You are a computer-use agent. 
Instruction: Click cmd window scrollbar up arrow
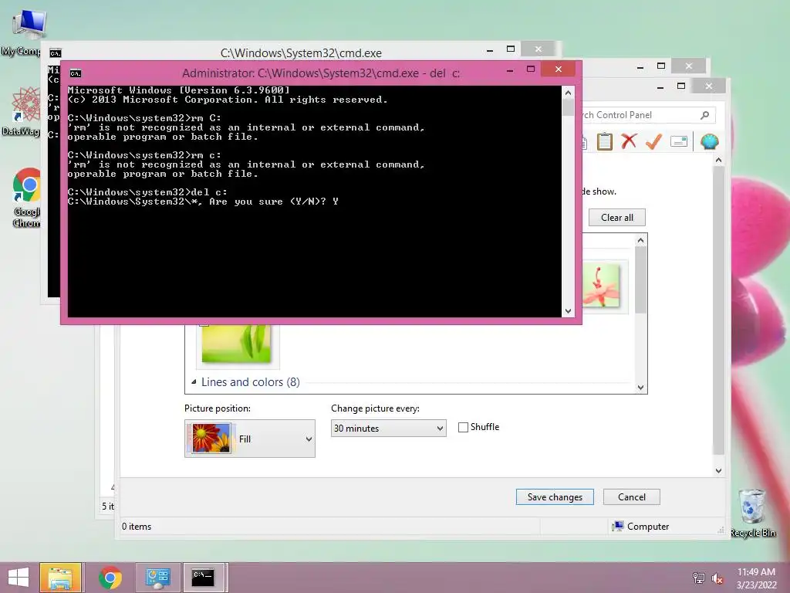[x=568, y=93]
